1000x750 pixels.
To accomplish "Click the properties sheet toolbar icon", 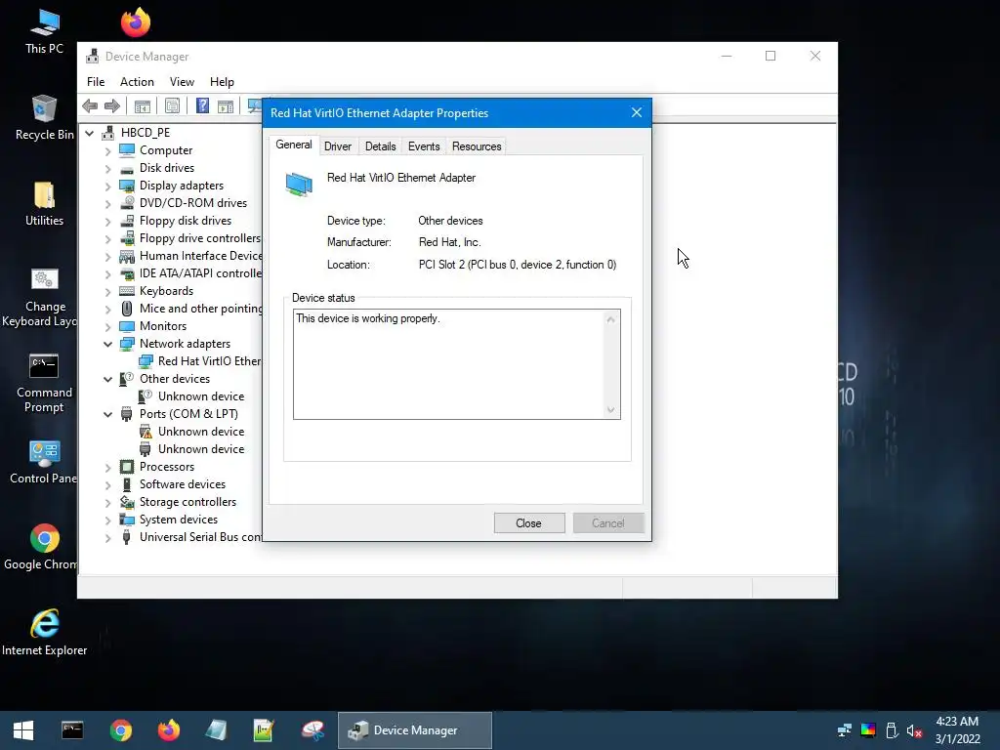I will point(172,105).
